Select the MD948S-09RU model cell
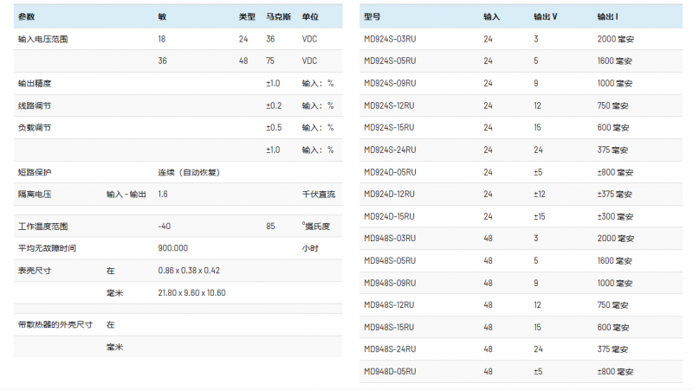 pyautogui.click(x=390, y=284)
